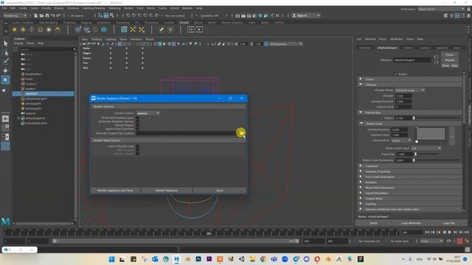
Task: Play the timeline forward
Action: 450,232
